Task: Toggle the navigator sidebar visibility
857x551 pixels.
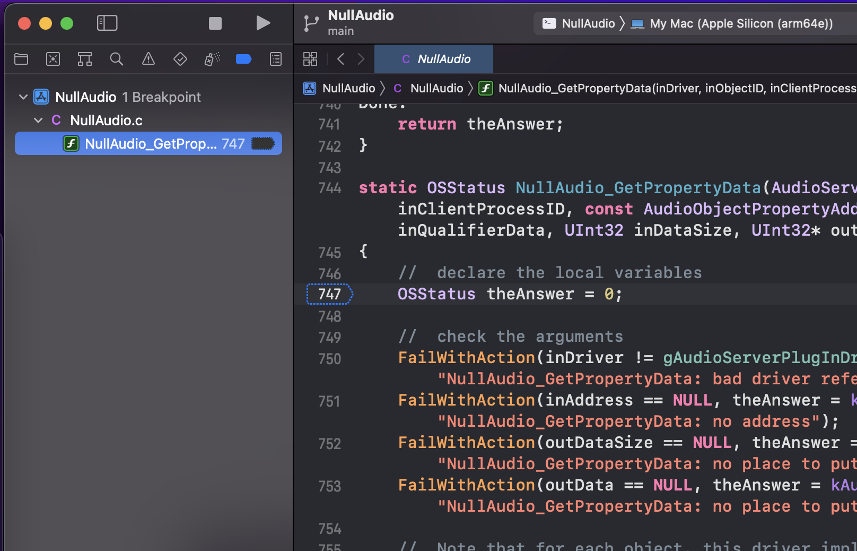Action: 107,23
